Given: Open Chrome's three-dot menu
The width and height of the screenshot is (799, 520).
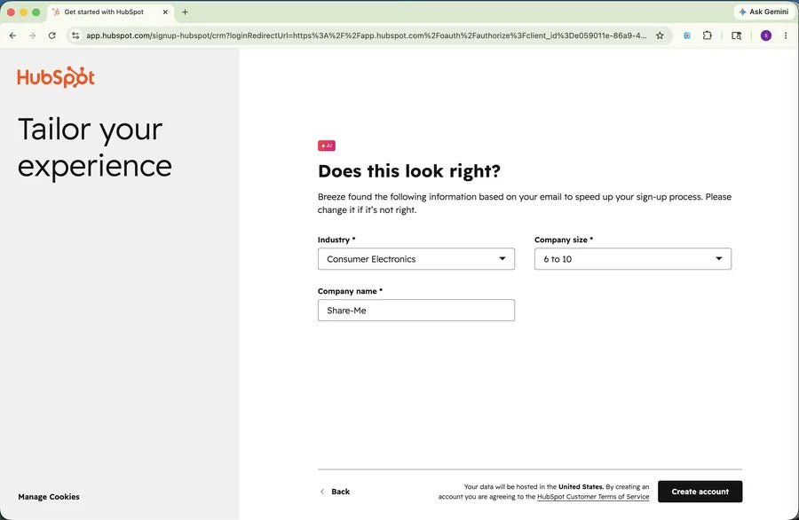Looking at the screenshot, I should coord(786,35).
